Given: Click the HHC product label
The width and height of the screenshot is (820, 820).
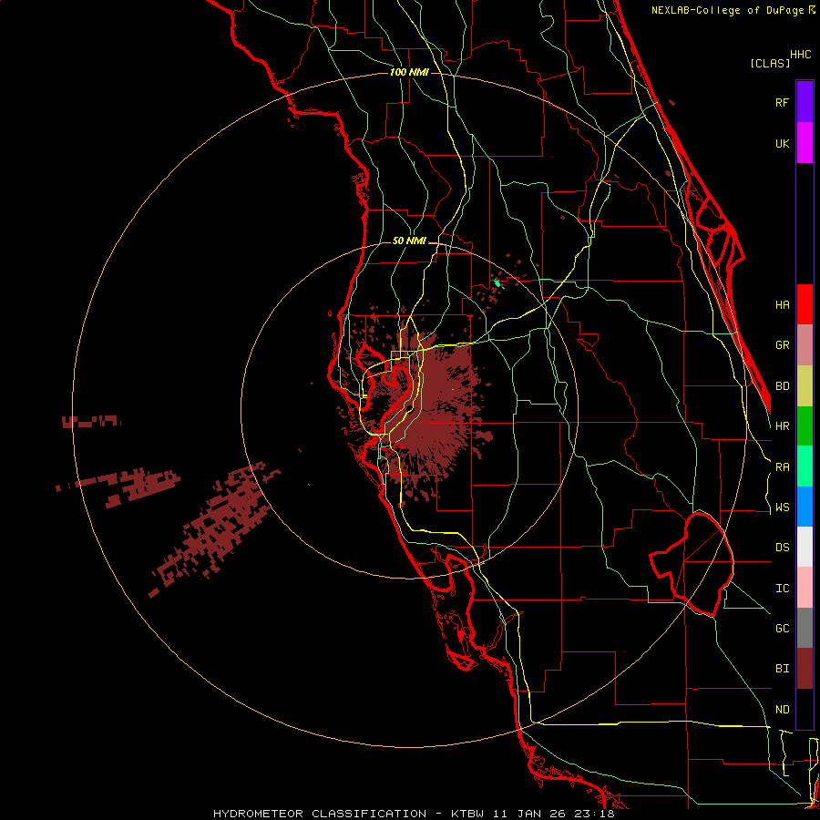Looking at the screenshot, I should (801, 55).
